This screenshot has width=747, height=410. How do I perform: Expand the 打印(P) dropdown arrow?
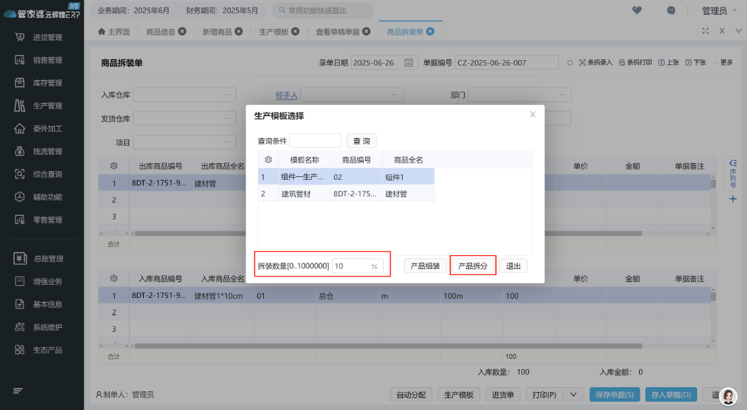pyautogui.click(x=572, y=394)
